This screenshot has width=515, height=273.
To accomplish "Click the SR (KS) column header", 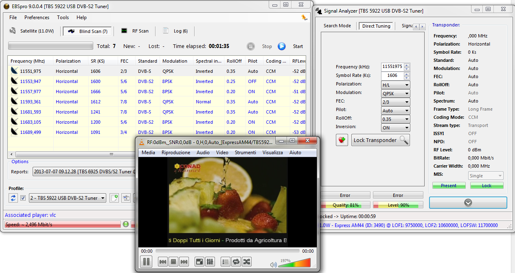I will coord(103,61).
